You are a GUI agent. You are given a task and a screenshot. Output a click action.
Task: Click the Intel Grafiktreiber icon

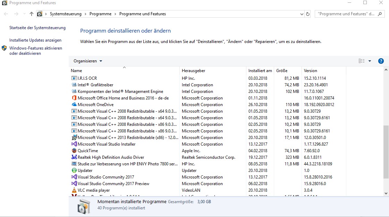[74, 85]
